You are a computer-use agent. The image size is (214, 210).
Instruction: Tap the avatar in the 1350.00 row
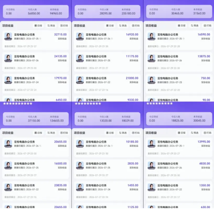click(152, 187)
